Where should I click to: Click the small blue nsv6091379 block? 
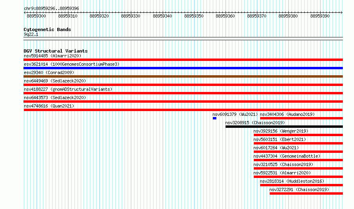[214, 118]
